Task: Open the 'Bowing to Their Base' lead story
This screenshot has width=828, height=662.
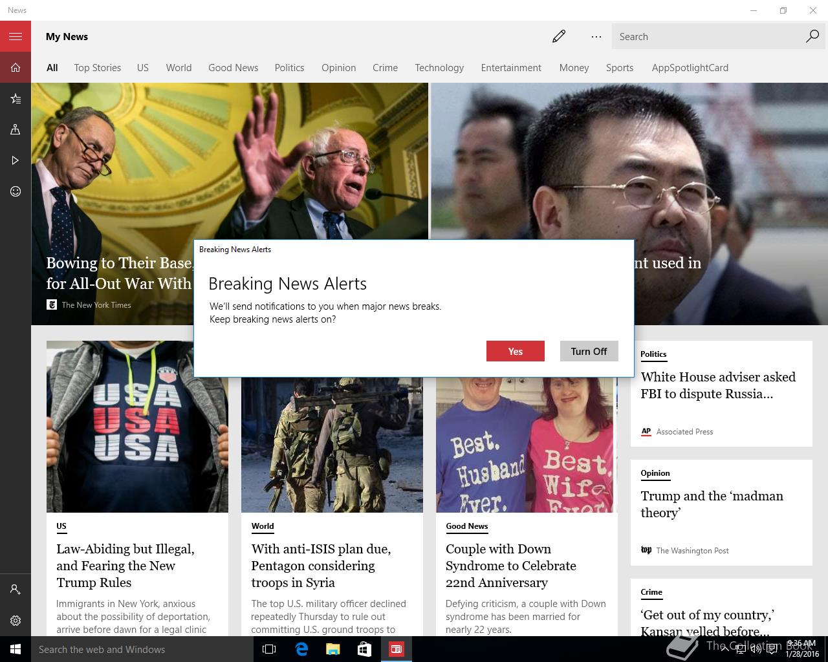Action: pos(119,273)
